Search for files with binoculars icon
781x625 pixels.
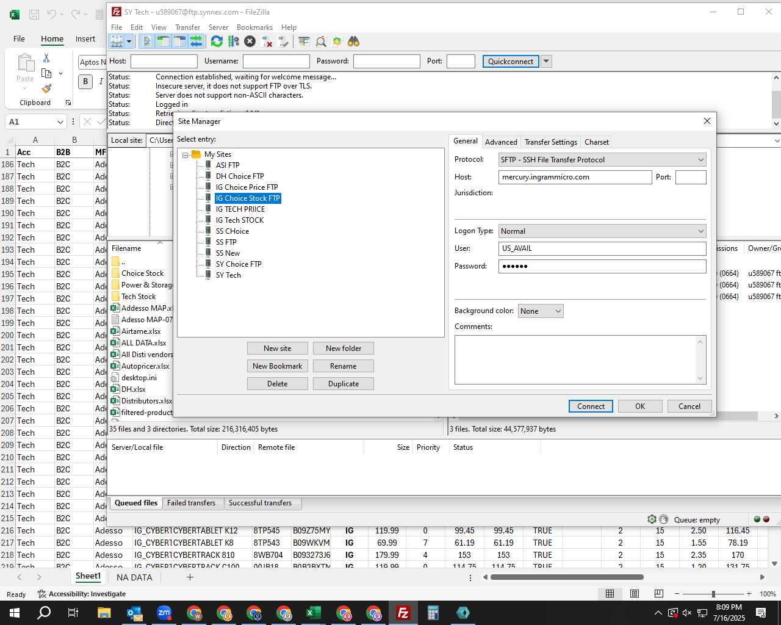pos(353,42)
